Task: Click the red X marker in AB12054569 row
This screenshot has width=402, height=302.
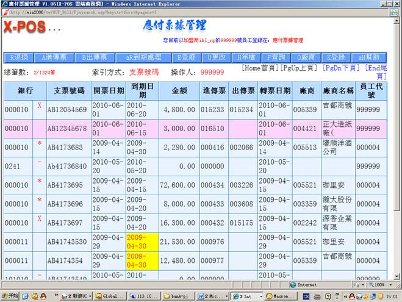Action: (40, 106)
